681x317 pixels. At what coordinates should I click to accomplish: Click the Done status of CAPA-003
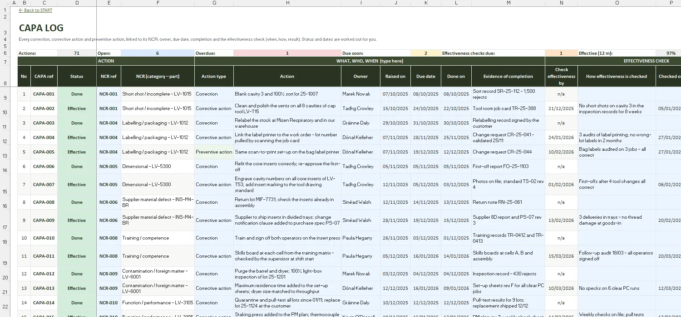tap(77, 123)
